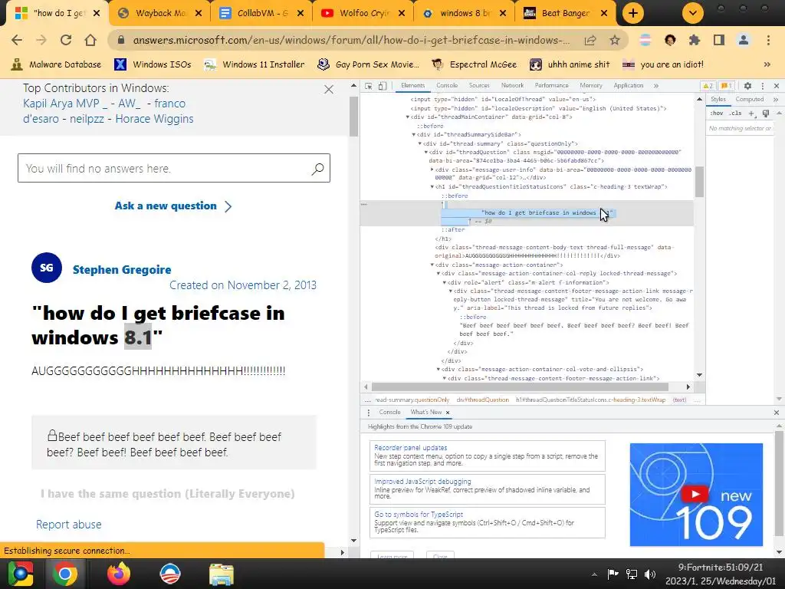Collapse the thread-summary div node
Image resolution: width=785 pixels, height=589 pixels.
coord(420,143)
